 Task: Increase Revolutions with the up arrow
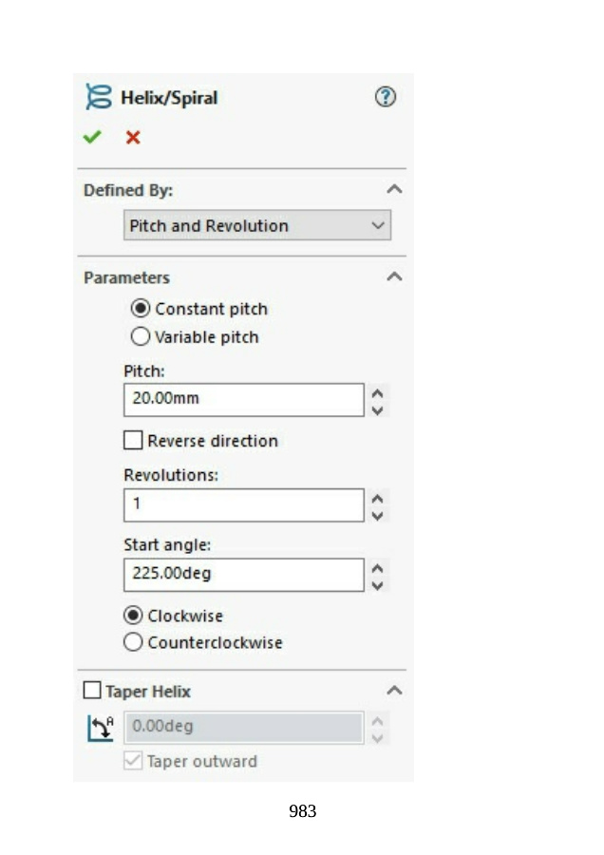click(x=378, y=498)
